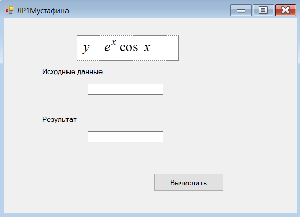This screenshot has height=217, width=300.
Task: Maximize the ЛР1Мустафина window
Action: (263, 10)
